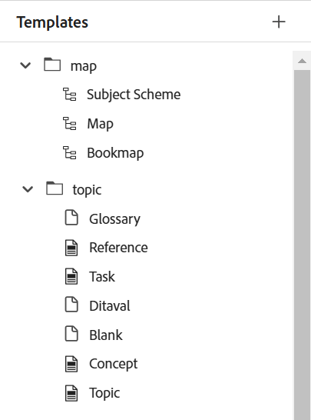Choose the Subject Scheme template
Screen dimensions: 311x420
[134, 95]
